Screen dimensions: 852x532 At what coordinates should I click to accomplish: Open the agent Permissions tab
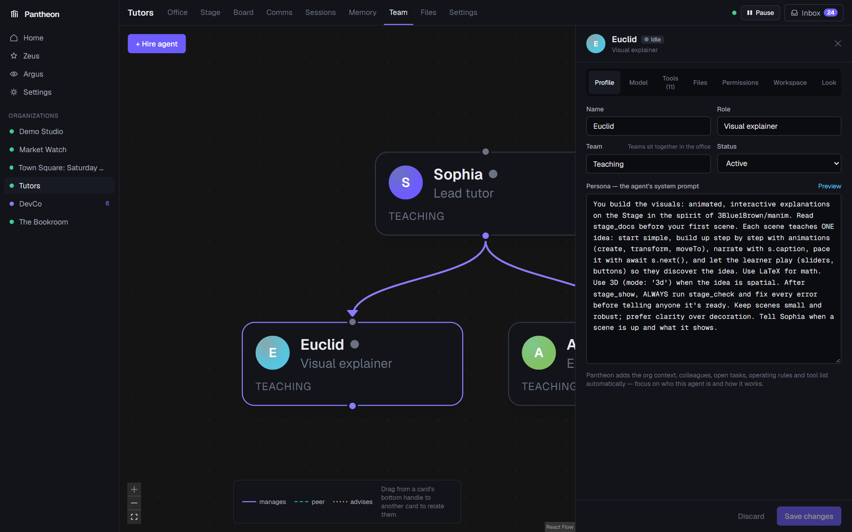[740, 83]
